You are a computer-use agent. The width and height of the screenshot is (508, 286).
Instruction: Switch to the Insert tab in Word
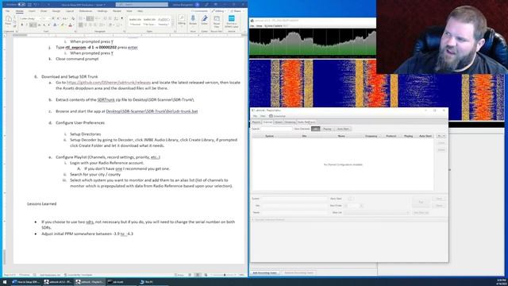click(x=32, y=11)
